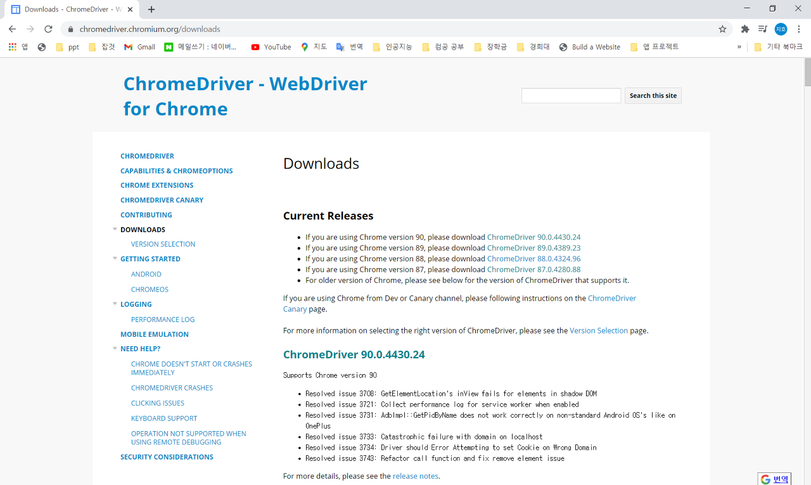Open SECURITY CONSIDERATIONS sidebar link
This screenshot has height=485, width=811.
tap(167, 457)
